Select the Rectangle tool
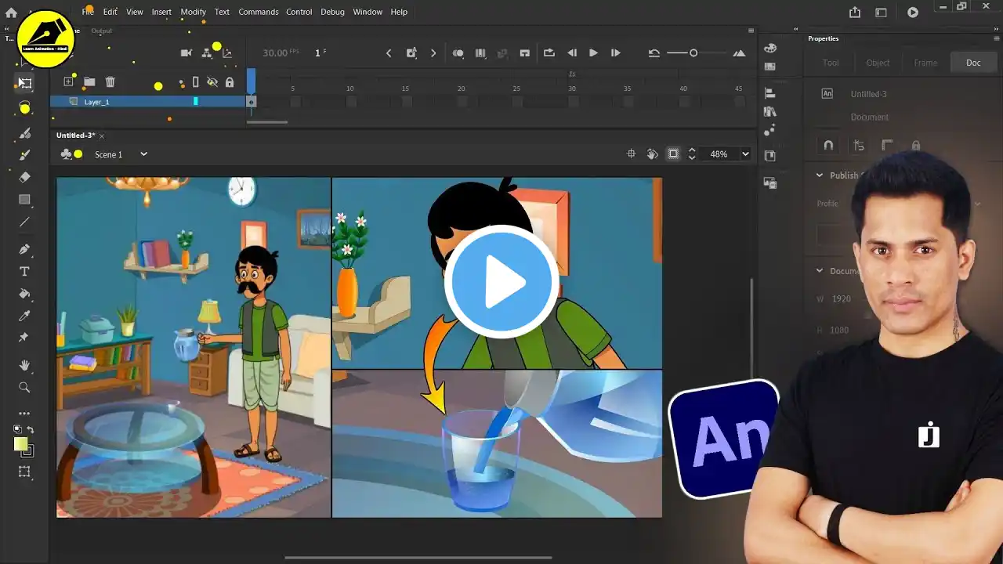 [x=24, y=200]
